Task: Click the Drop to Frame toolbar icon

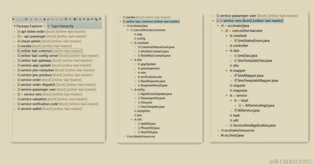Action: pos(66,19)
